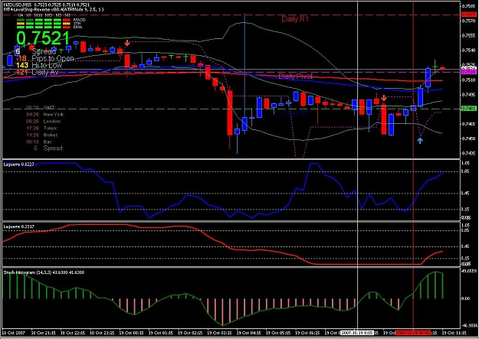Image resolution: width=479 pixels, height=339 pixels.
Task: Click the Stoch Histogram indicator label
Action: (x=44, y=272)
